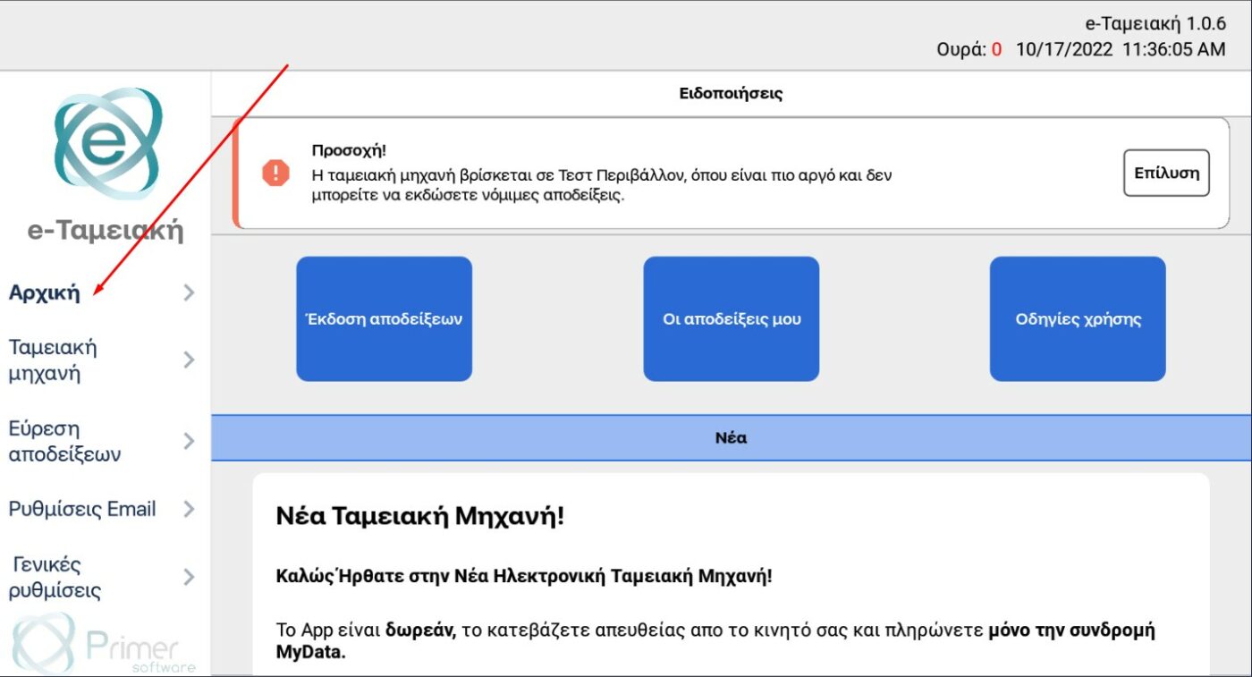This screenshot has height=677, width=1252.
Task: Click the Ουρά queue counter
Action: [x=969, y=49]
